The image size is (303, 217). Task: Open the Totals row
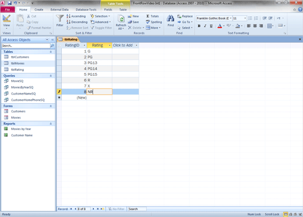pos(153,16)
